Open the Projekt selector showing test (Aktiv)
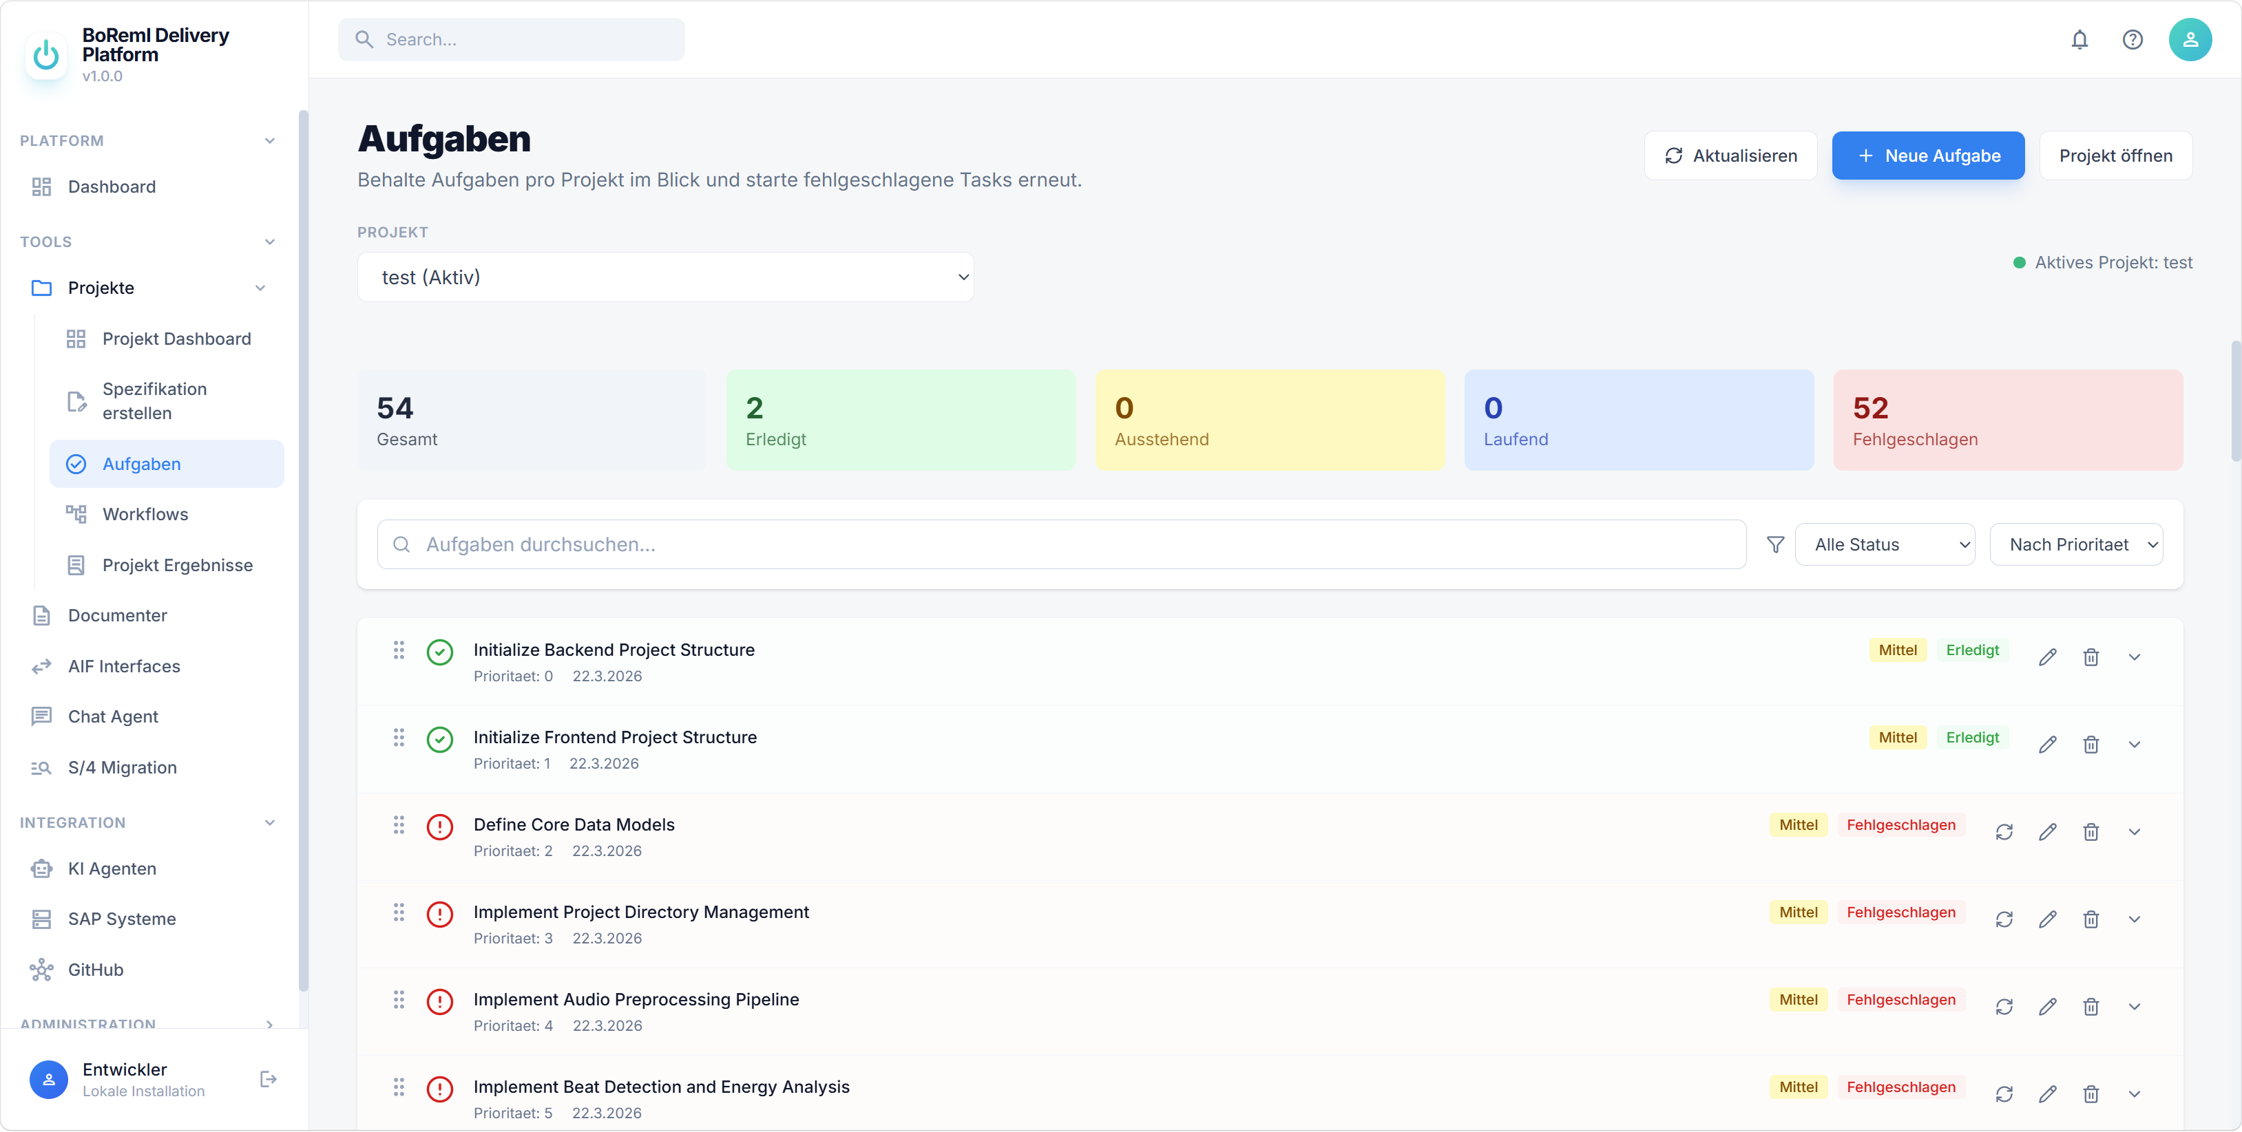 [665, 277]
